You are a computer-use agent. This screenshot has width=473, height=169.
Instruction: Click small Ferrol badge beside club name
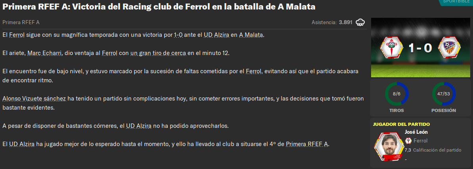408,141
